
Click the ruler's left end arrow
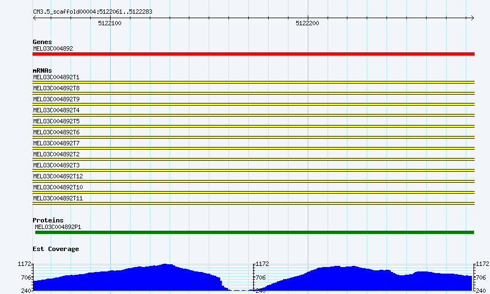[34, 18]
